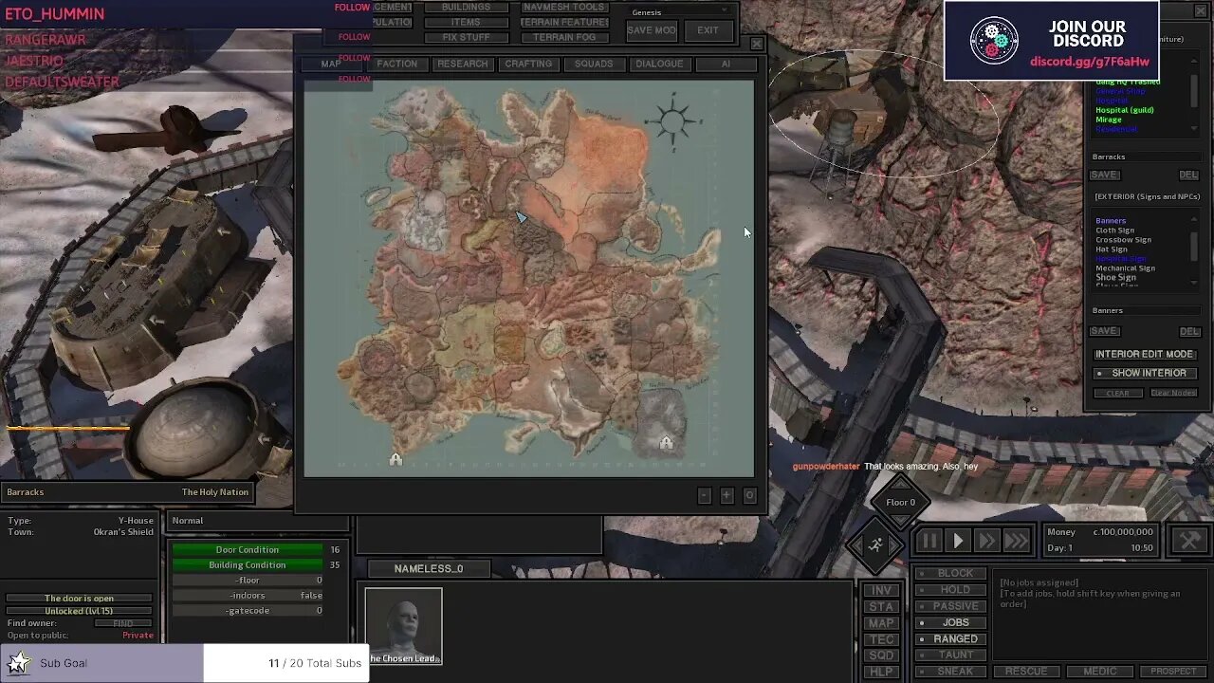Toggle SHOW INTERIOR option
1214x683 pixels.
pyautogui.click(x=1144, y=373)
